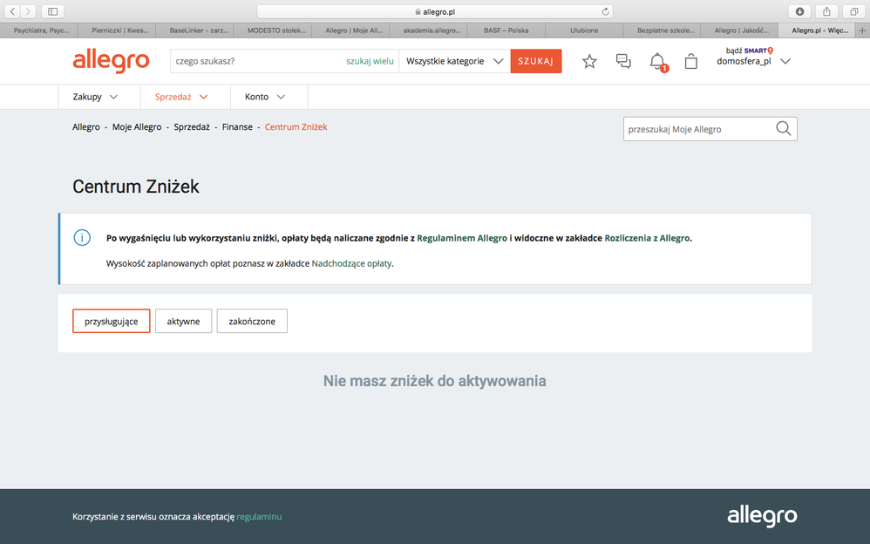Click the magnifier in Moje Allegro search
The width and height of the screenshot is (870, 544).
pos(783,129)
